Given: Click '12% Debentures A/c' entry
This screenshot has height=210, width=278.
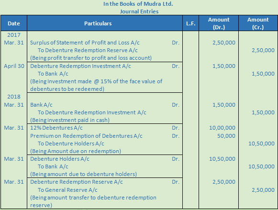Looking at the screenshot, I should 56,128.
